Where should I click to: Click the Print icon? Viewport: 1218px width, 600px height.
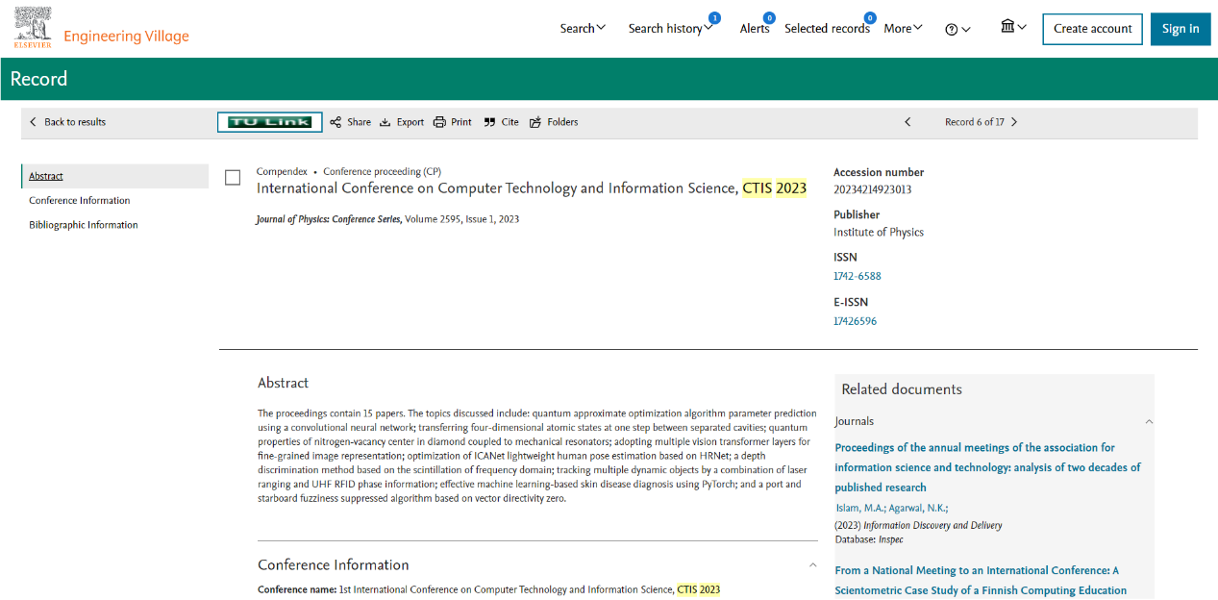tap(439, 122)
